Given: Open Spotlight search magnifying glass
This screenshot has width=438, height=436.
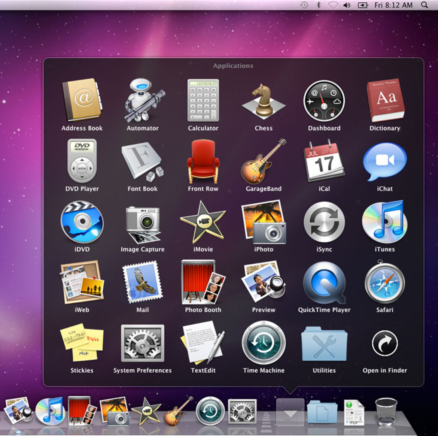Looking at the screenshot, I should pos(425,5).
